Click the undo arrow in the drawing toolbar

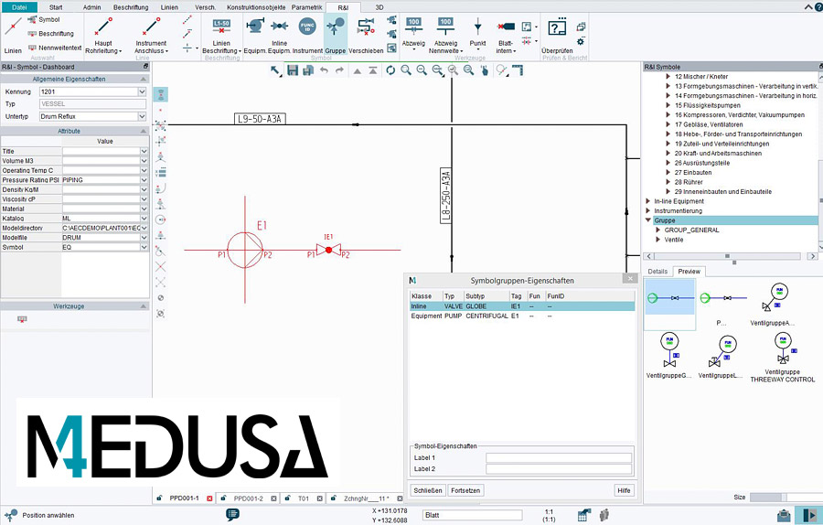[324, 70]
